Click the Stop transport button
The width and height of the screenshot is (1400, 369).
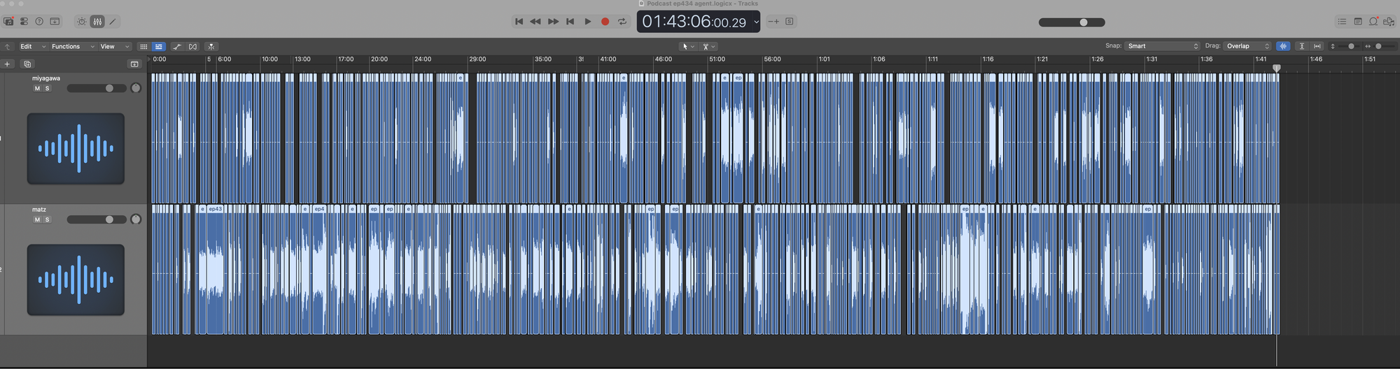tap(570, 22)
